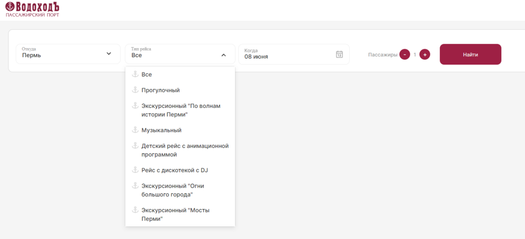Click anchor icon beside Все option
This screenshot has height=239, width=525.
point(135,74)
